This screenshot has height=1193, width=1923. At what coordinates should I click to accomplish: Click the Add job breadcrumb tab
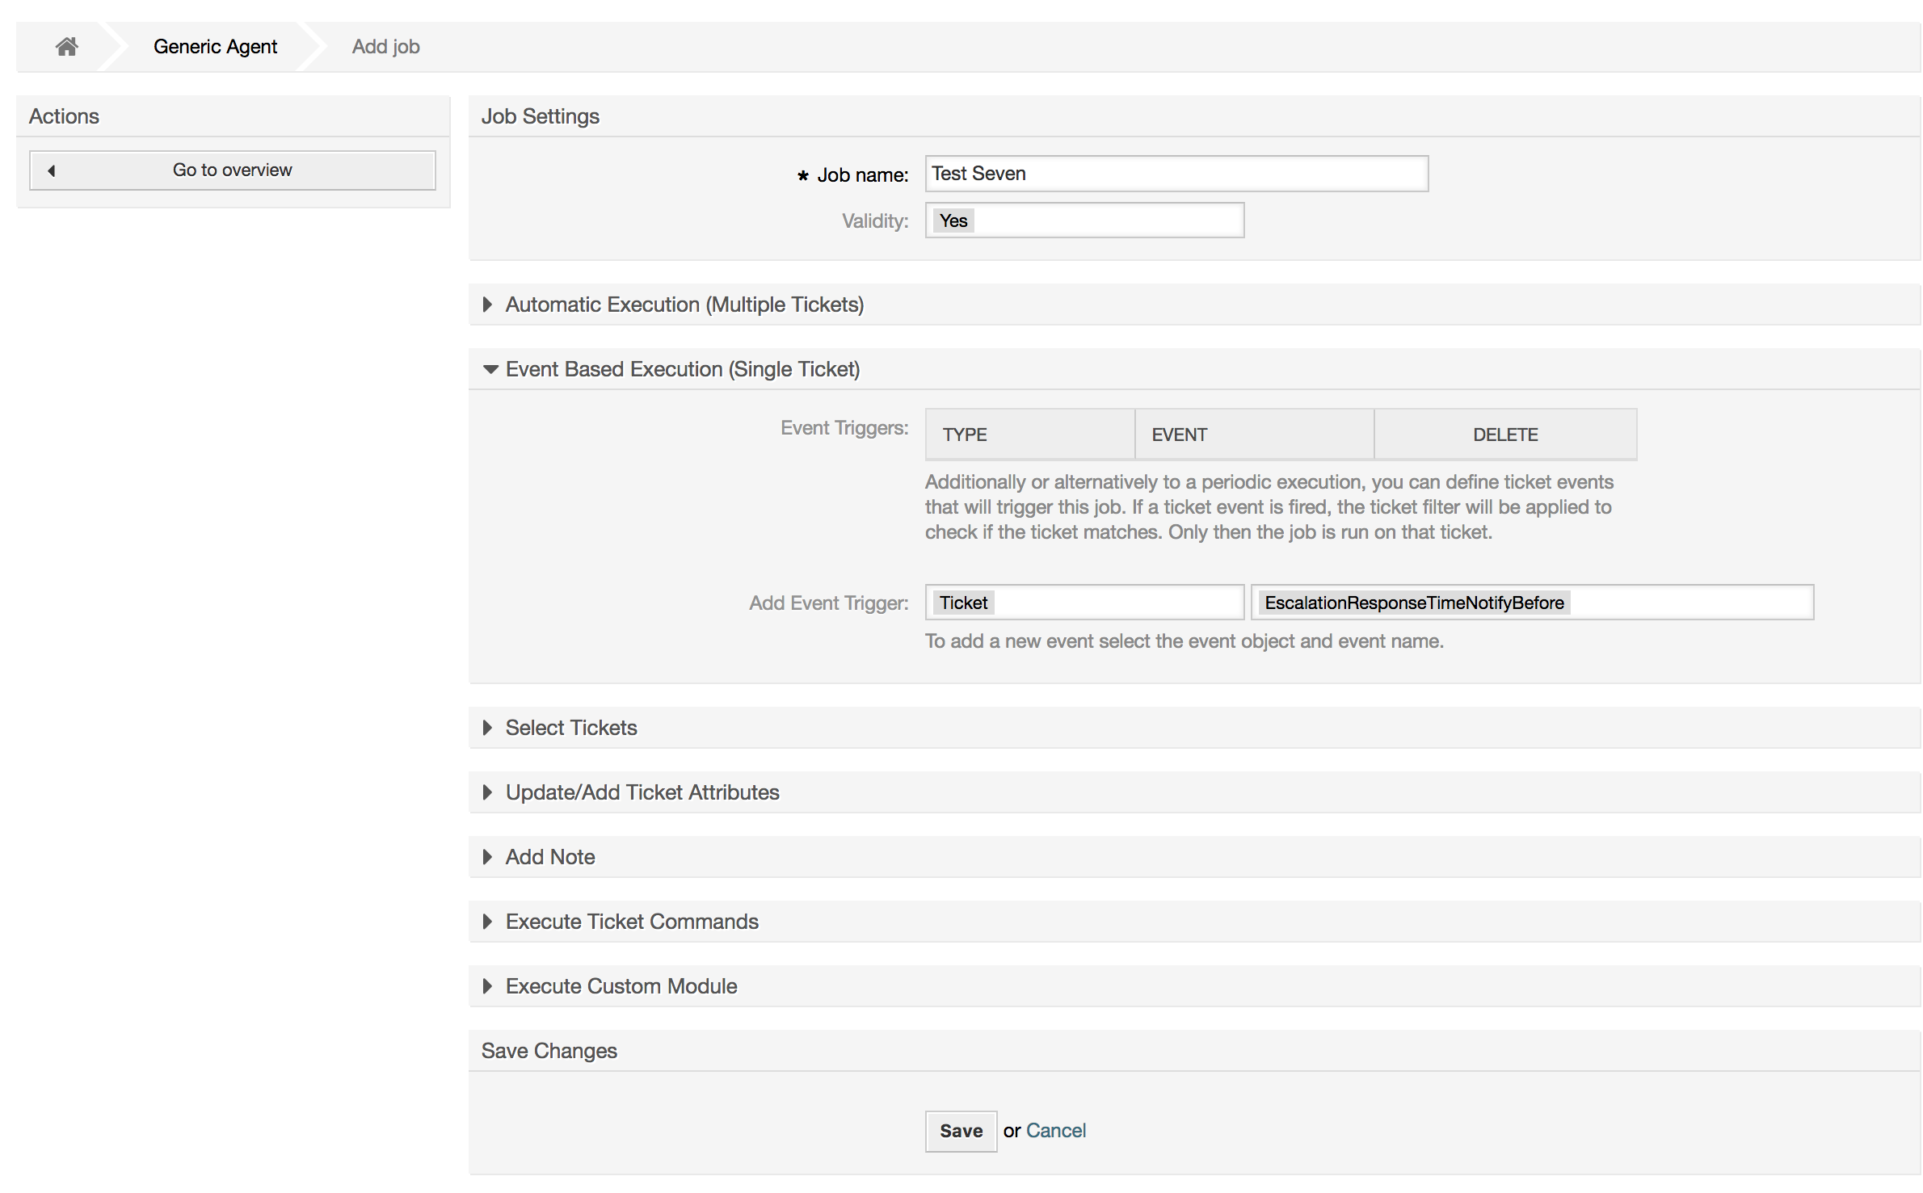coord(386,45)
